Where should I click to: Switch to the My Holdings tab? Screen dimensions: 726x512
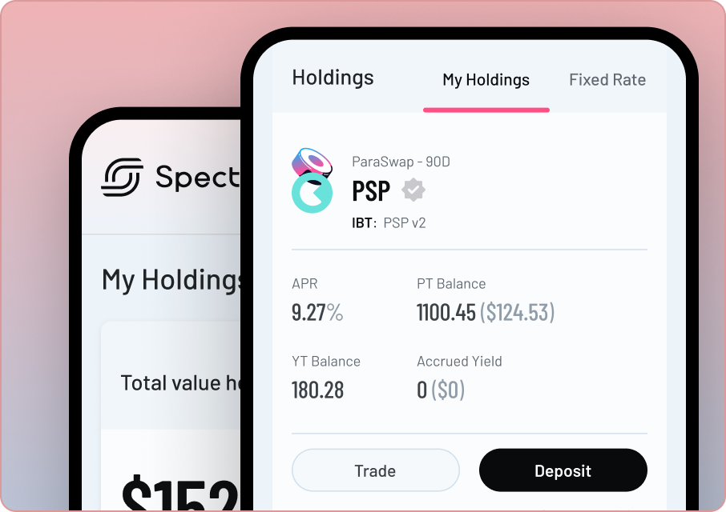coord(486,80)
